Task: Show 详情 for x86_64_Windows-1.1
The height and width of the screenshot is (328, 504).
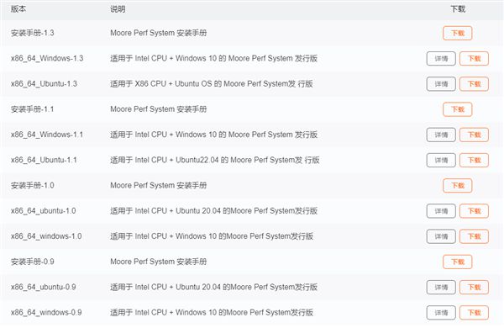Action: 441,135
